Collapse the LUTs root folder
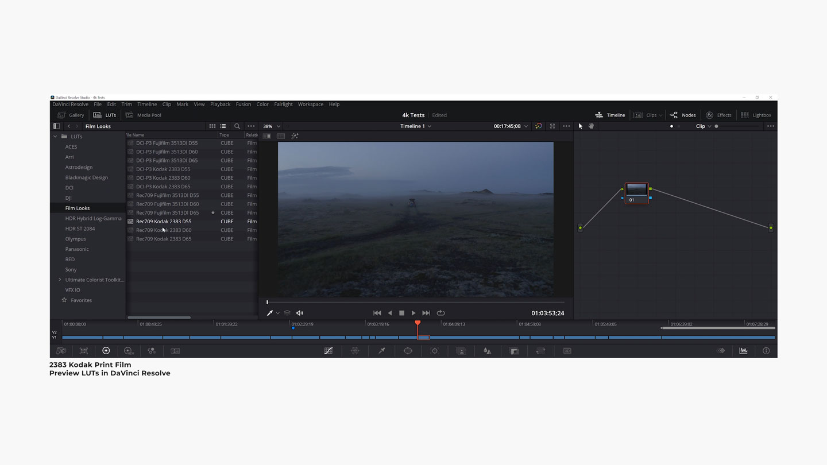 coord(56,137)
